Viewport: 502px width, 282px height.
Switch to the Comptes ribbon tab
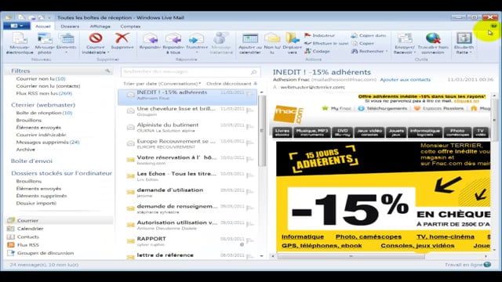130,26
